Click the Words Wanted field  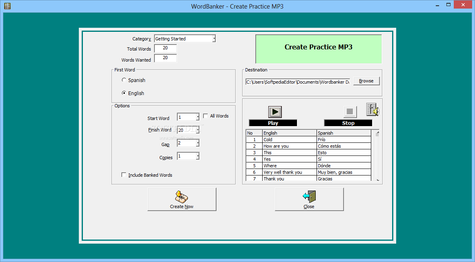[x=165, y=58]
